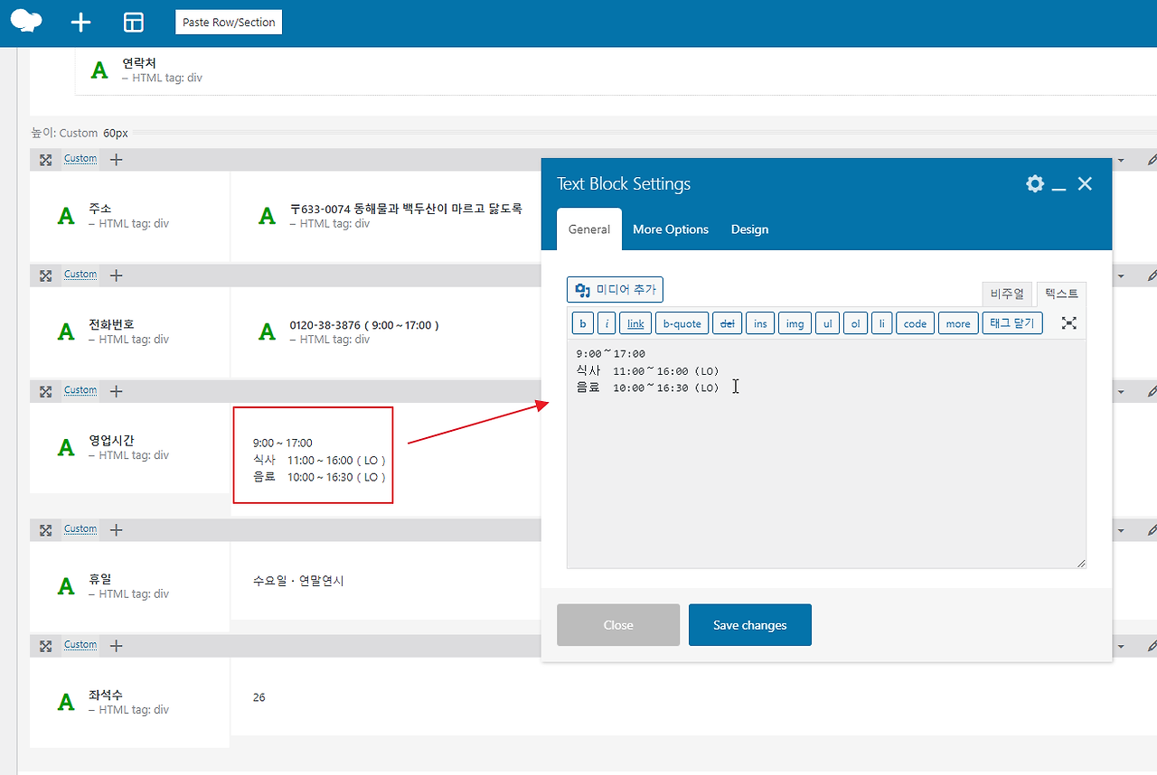Insert a hyperlink with the link button
Viewport: 1157px width, 775px height.
point(635,323)
